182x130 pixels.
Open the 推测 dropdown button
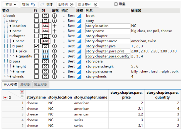point(10,4)
